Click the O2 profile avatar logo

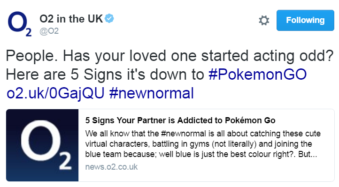pos(20,24)
